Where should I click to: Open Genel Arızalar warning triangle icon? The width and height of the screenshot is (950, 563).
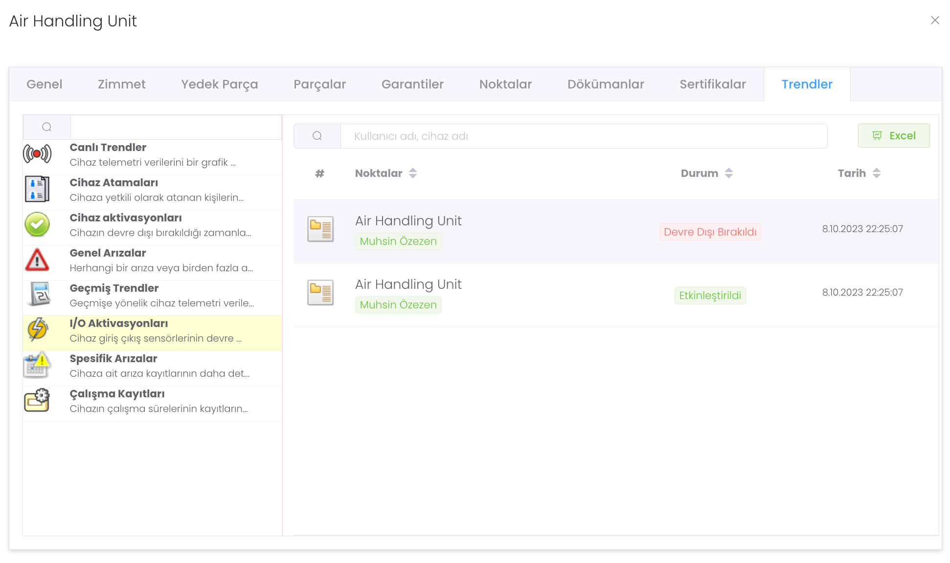(x=37, y=260)
